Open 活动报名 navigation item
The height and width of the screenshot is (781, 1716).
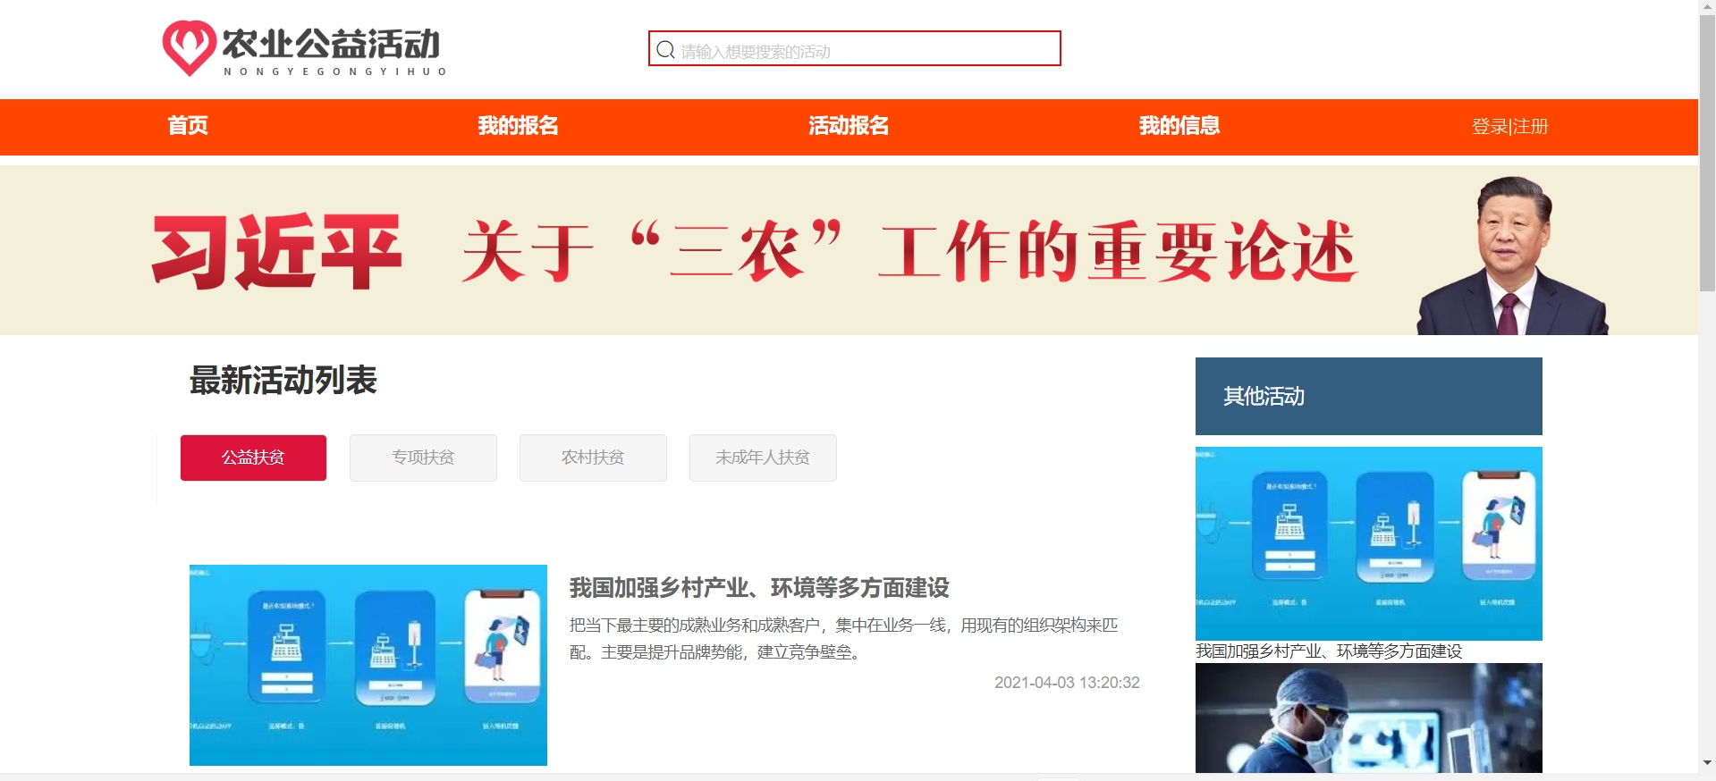(x=849, y=126)
